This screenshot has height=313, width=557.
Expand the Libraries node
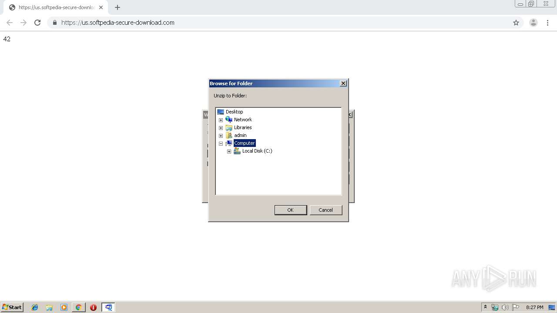tap(221, 128)
